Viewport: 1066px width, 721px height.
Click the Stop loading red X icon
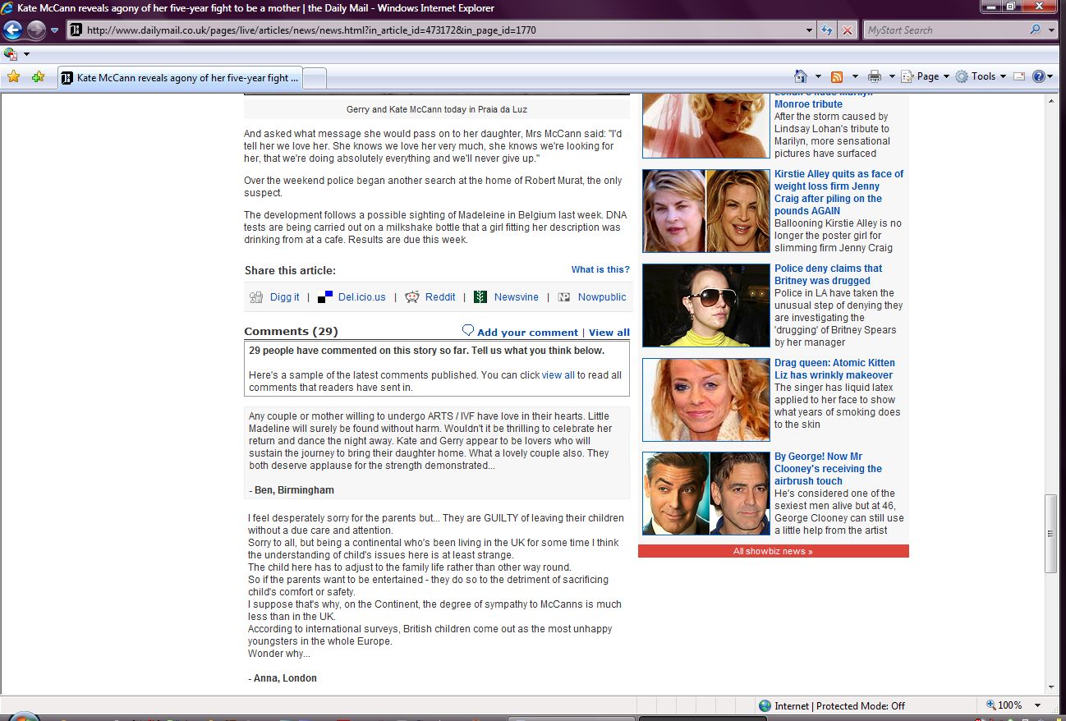(x=848, y=30)
